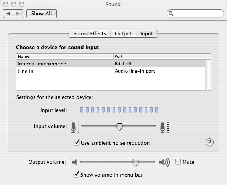The height and width of the screenshot is (185, 227).
Task: Click the quiet speaker icon
Action: tap(74, 162)
